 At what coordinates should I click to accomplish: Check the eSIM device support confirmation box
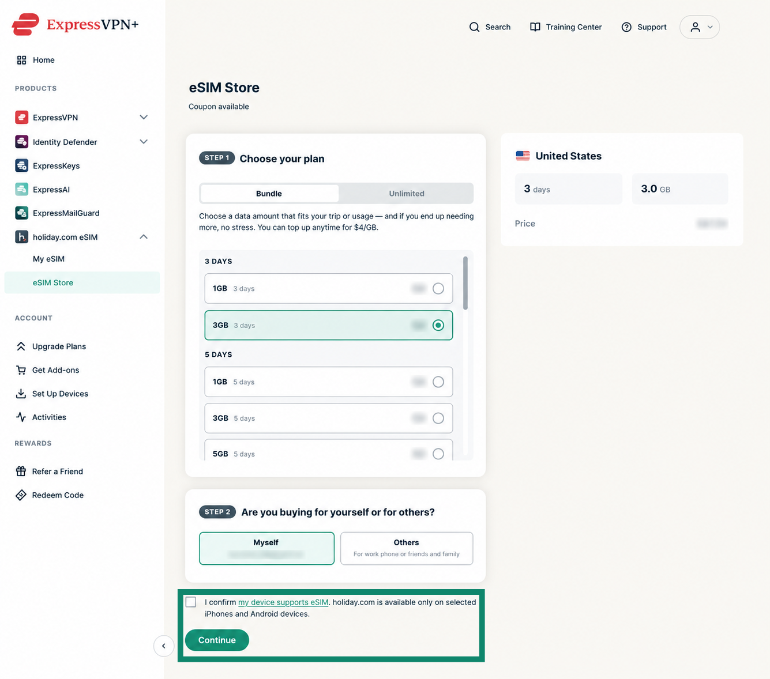click(191, 602)
